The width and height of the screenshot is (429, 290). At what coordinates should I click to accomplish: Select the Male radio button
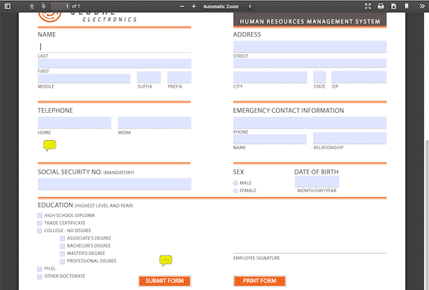click(235, 183)
